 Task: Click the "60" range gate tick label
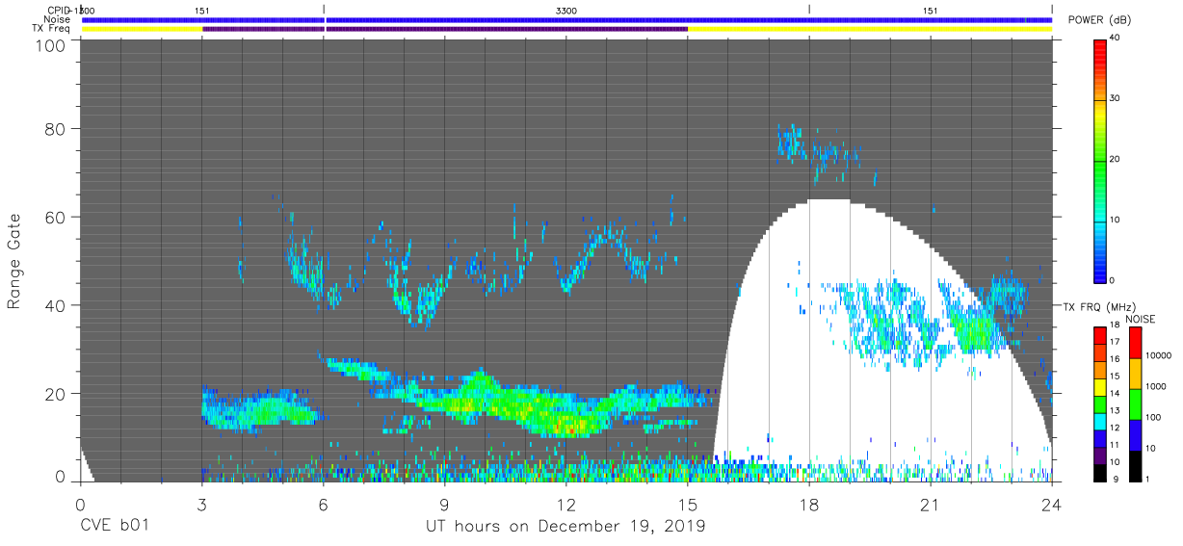pyautogui.click(x=55, y=218)
